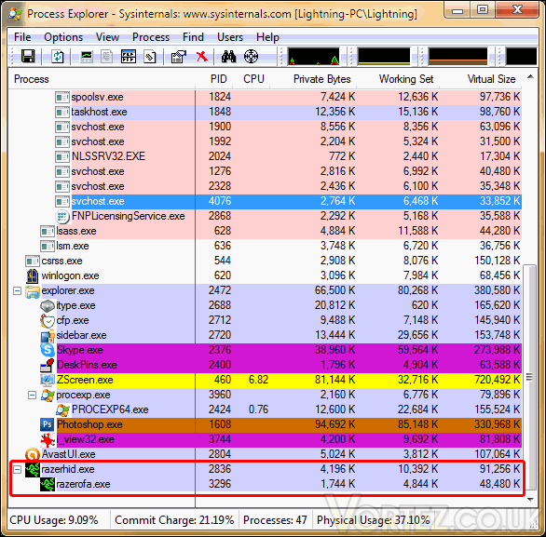Collapse the explorer.exe tree node

(x=17, y=290)
